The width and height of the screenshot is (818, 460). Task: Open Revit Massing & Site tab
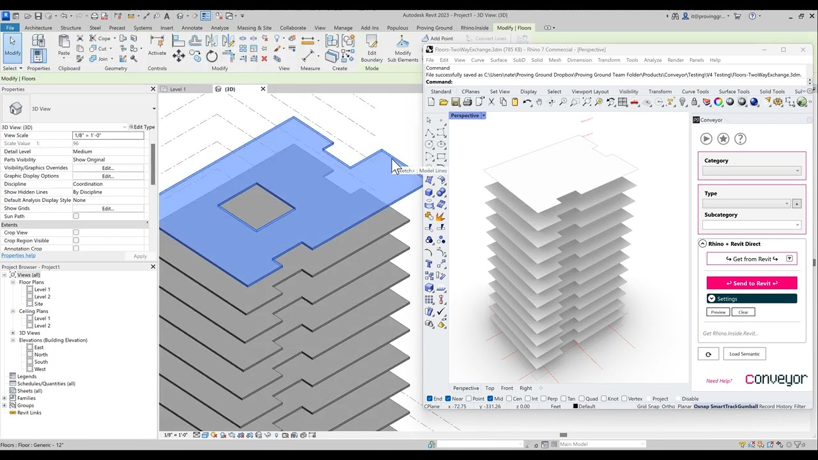[x=254, y=28]
